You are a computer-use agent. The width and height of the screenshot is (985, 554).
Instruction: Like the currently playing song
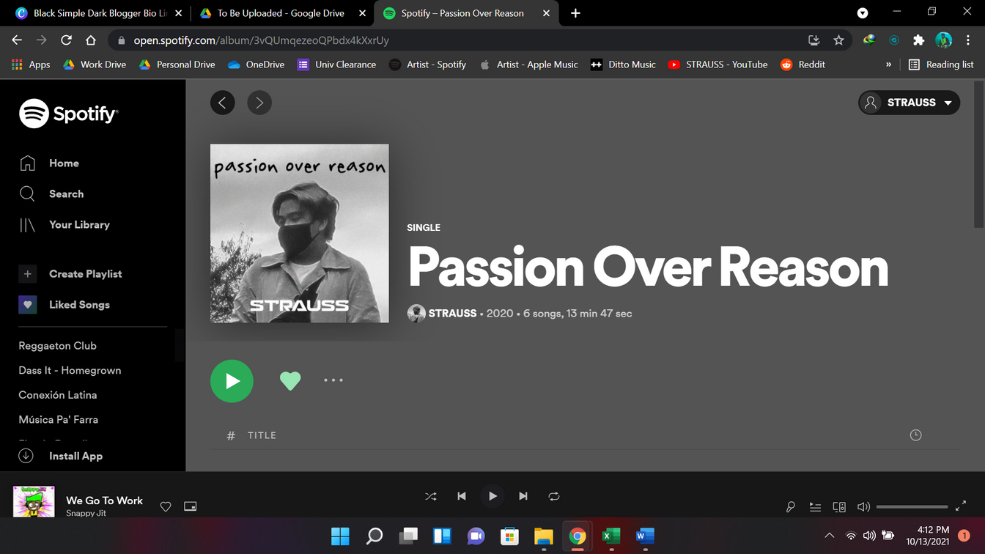click(x=166, y=506)
